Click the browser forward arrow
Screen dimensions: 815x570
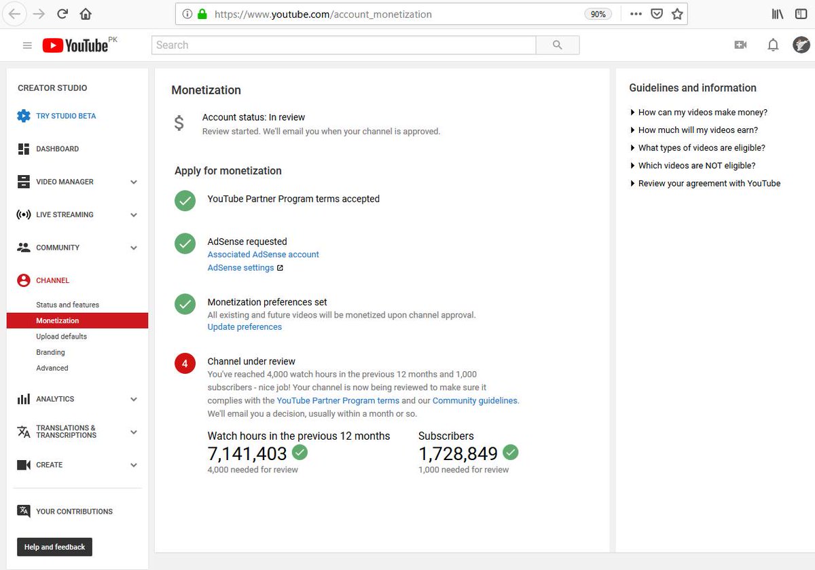pos(39,14)
